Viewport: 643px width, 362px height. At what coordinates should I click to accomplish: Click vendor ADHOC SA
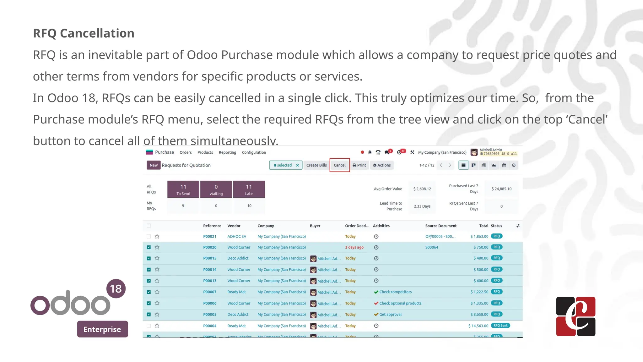[237, 237]
